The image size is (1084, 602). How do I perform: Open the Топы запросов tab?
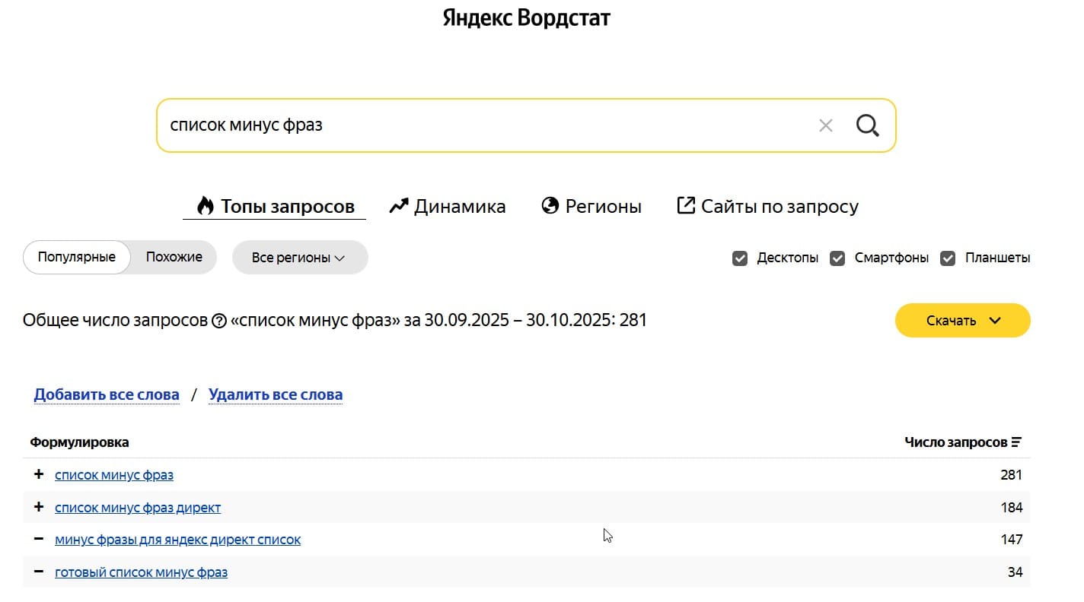tap(276, 206)
